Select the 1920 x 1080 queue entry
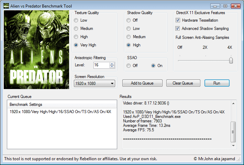Viewport: 244px width, 165px height. click(60, 112)
